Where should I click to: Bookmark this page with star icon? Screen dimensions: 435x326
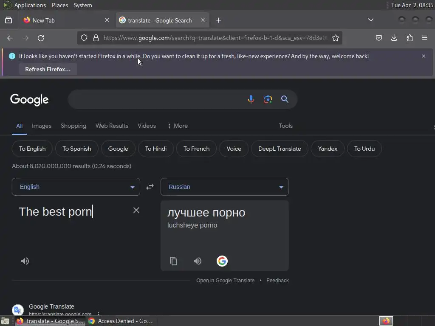(336, 38)
